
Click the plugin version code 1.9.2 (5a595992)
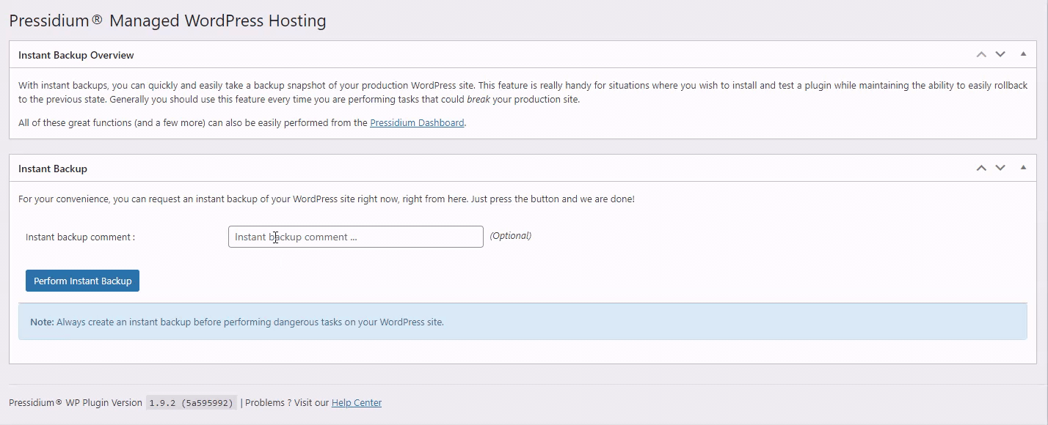click(x=192, y=402)
